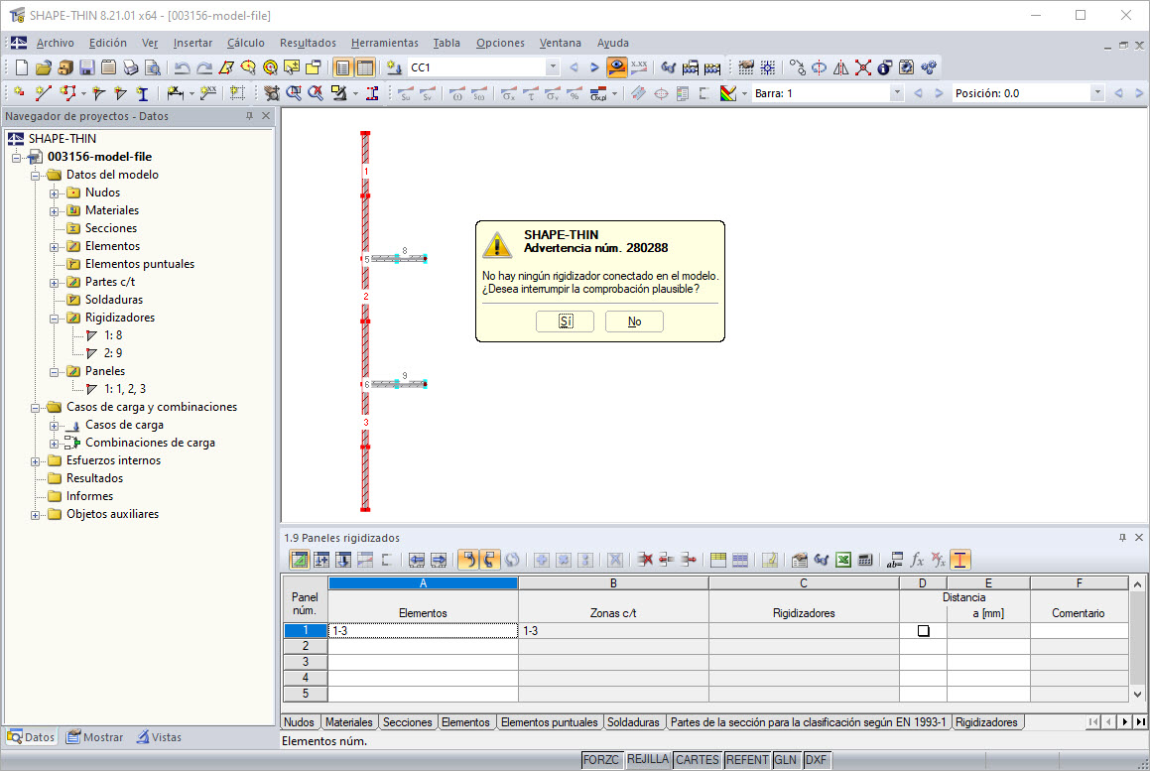Open the info icon in the top toolbar
This screenshot has height=771, width=1150.
884,67
